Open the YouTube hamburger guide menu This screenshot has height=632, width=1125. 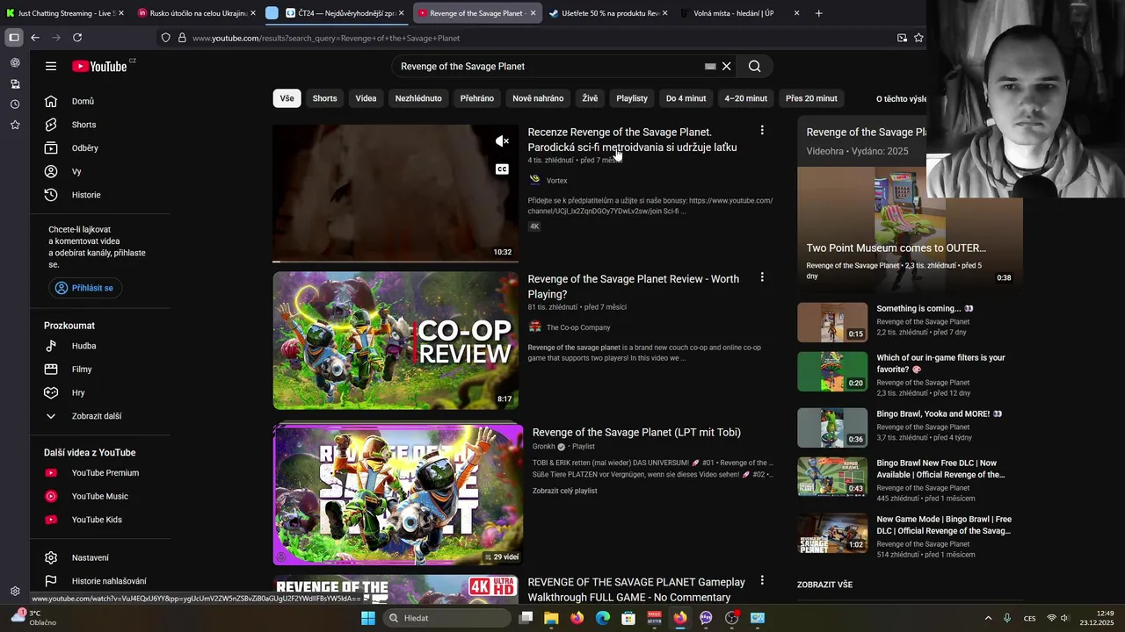pos(51,66)
